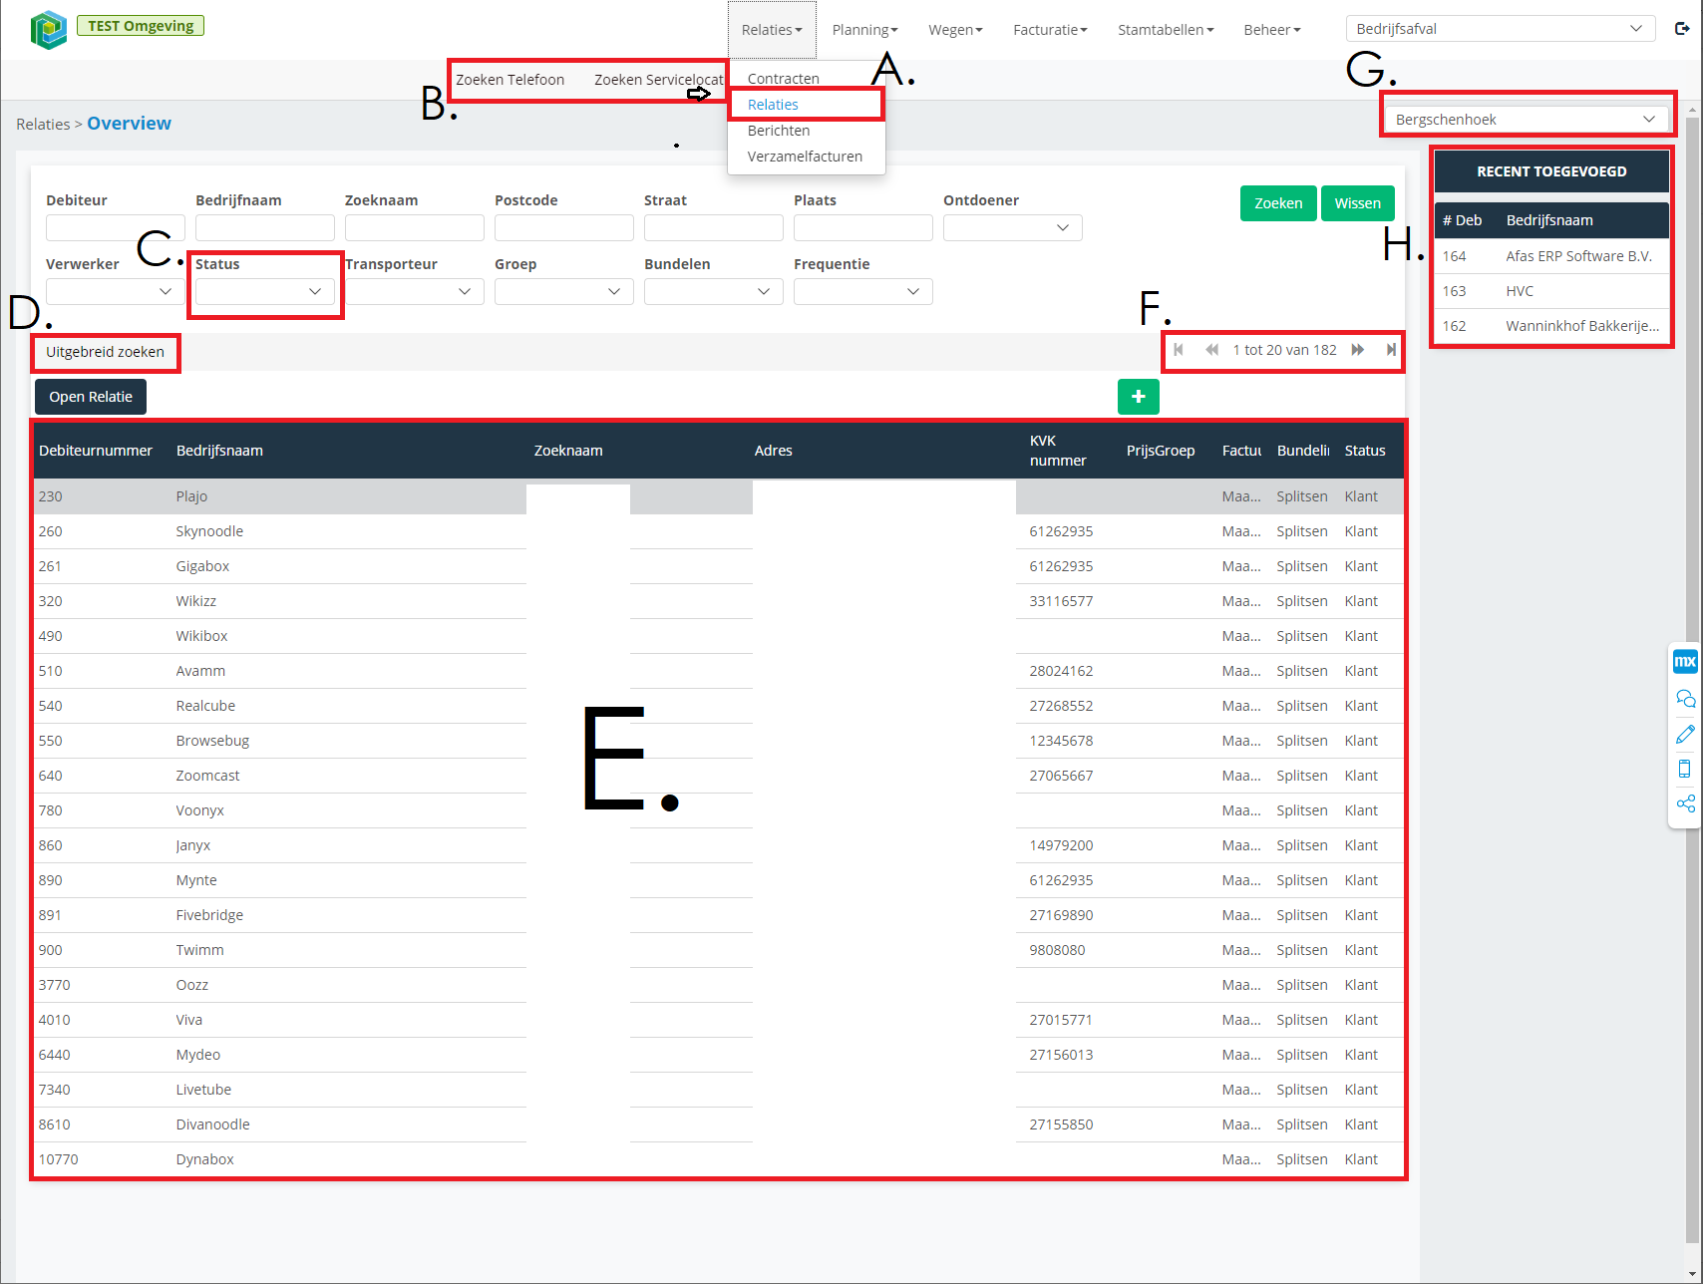Viewport: 1703px width, 1284px height.
Task: Expand the Groep dropdown
Action: (x=563, y=292)
